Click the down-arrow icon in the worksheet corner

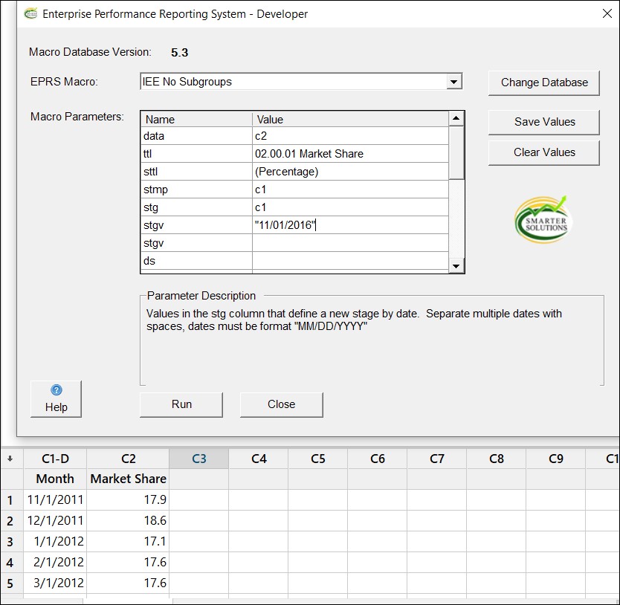point(10,459)
